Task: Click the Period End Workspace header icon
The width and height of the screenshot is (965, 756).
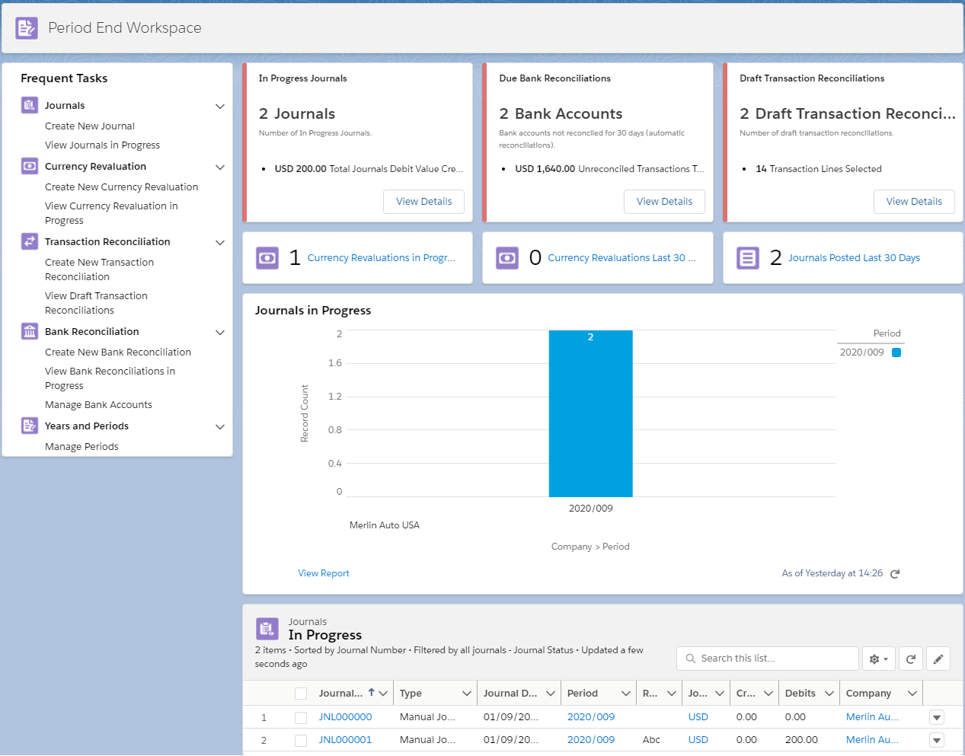Action: pos(27,28)
